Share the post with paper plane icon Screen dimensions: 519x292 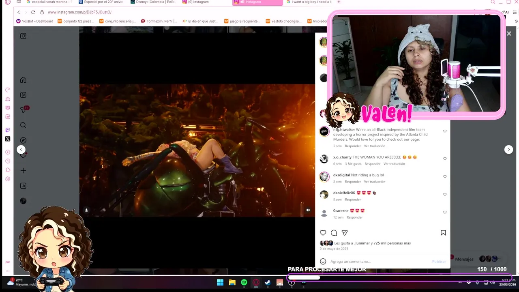345,233
